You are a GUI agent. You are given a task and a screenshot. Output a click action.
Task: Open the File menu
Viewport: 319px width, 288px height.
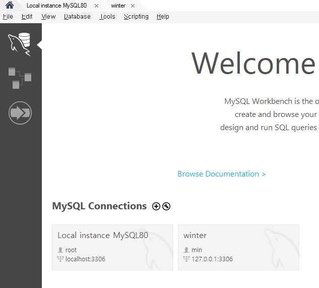(x=8, y=17)
